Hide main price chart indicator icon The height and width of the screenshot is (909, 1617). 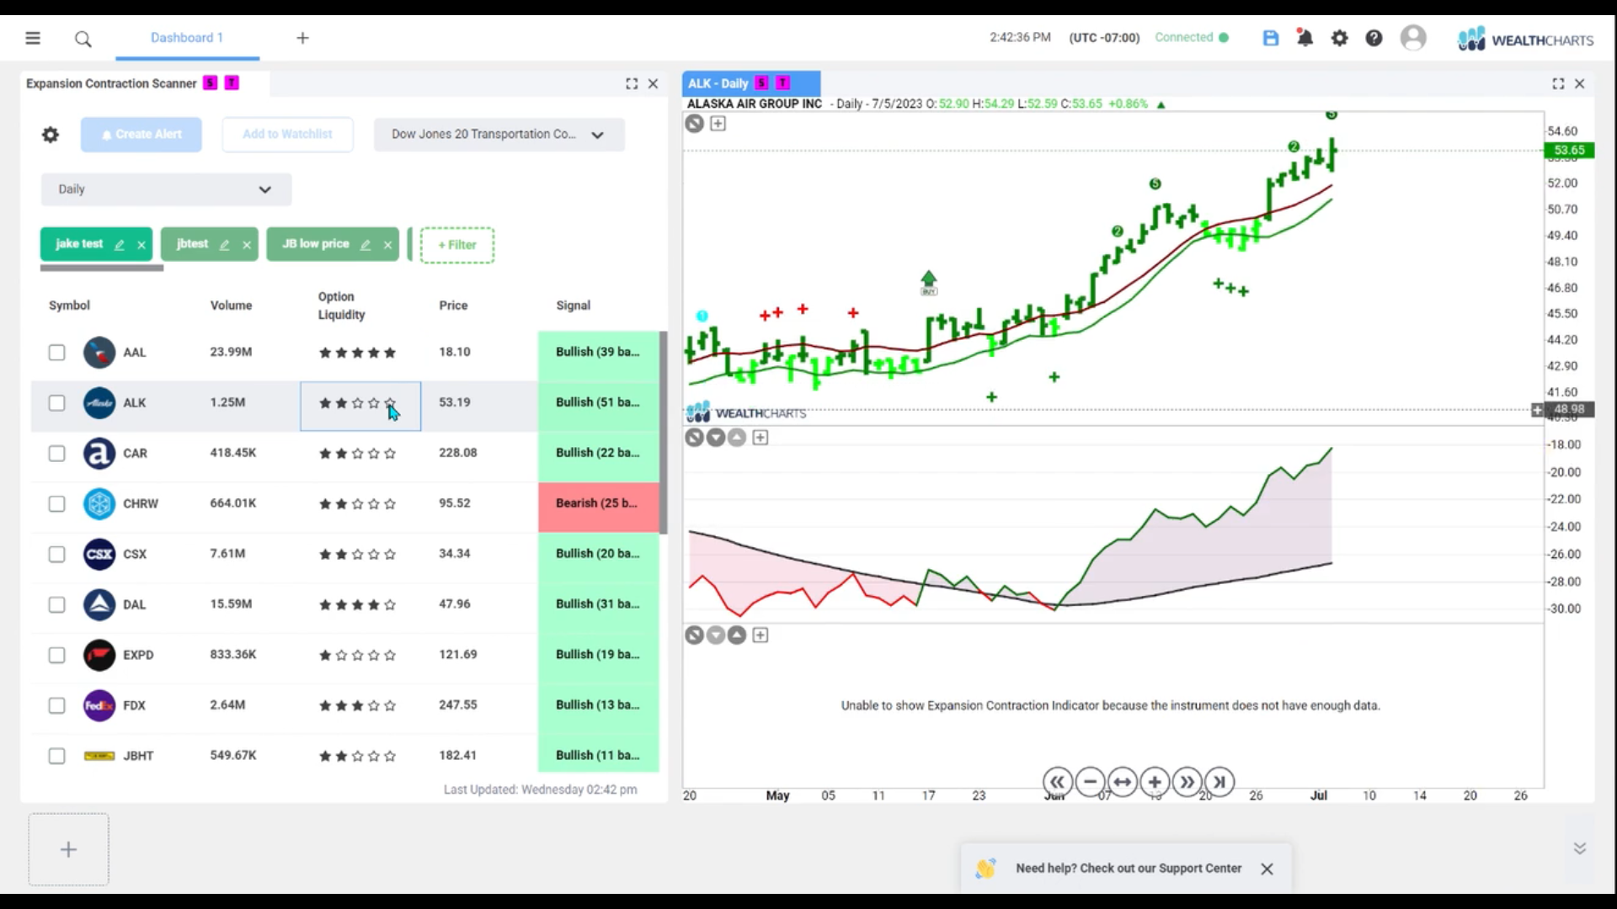click(x=694, y=124)
